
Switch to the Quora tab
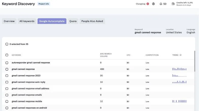tap(73, 21)
